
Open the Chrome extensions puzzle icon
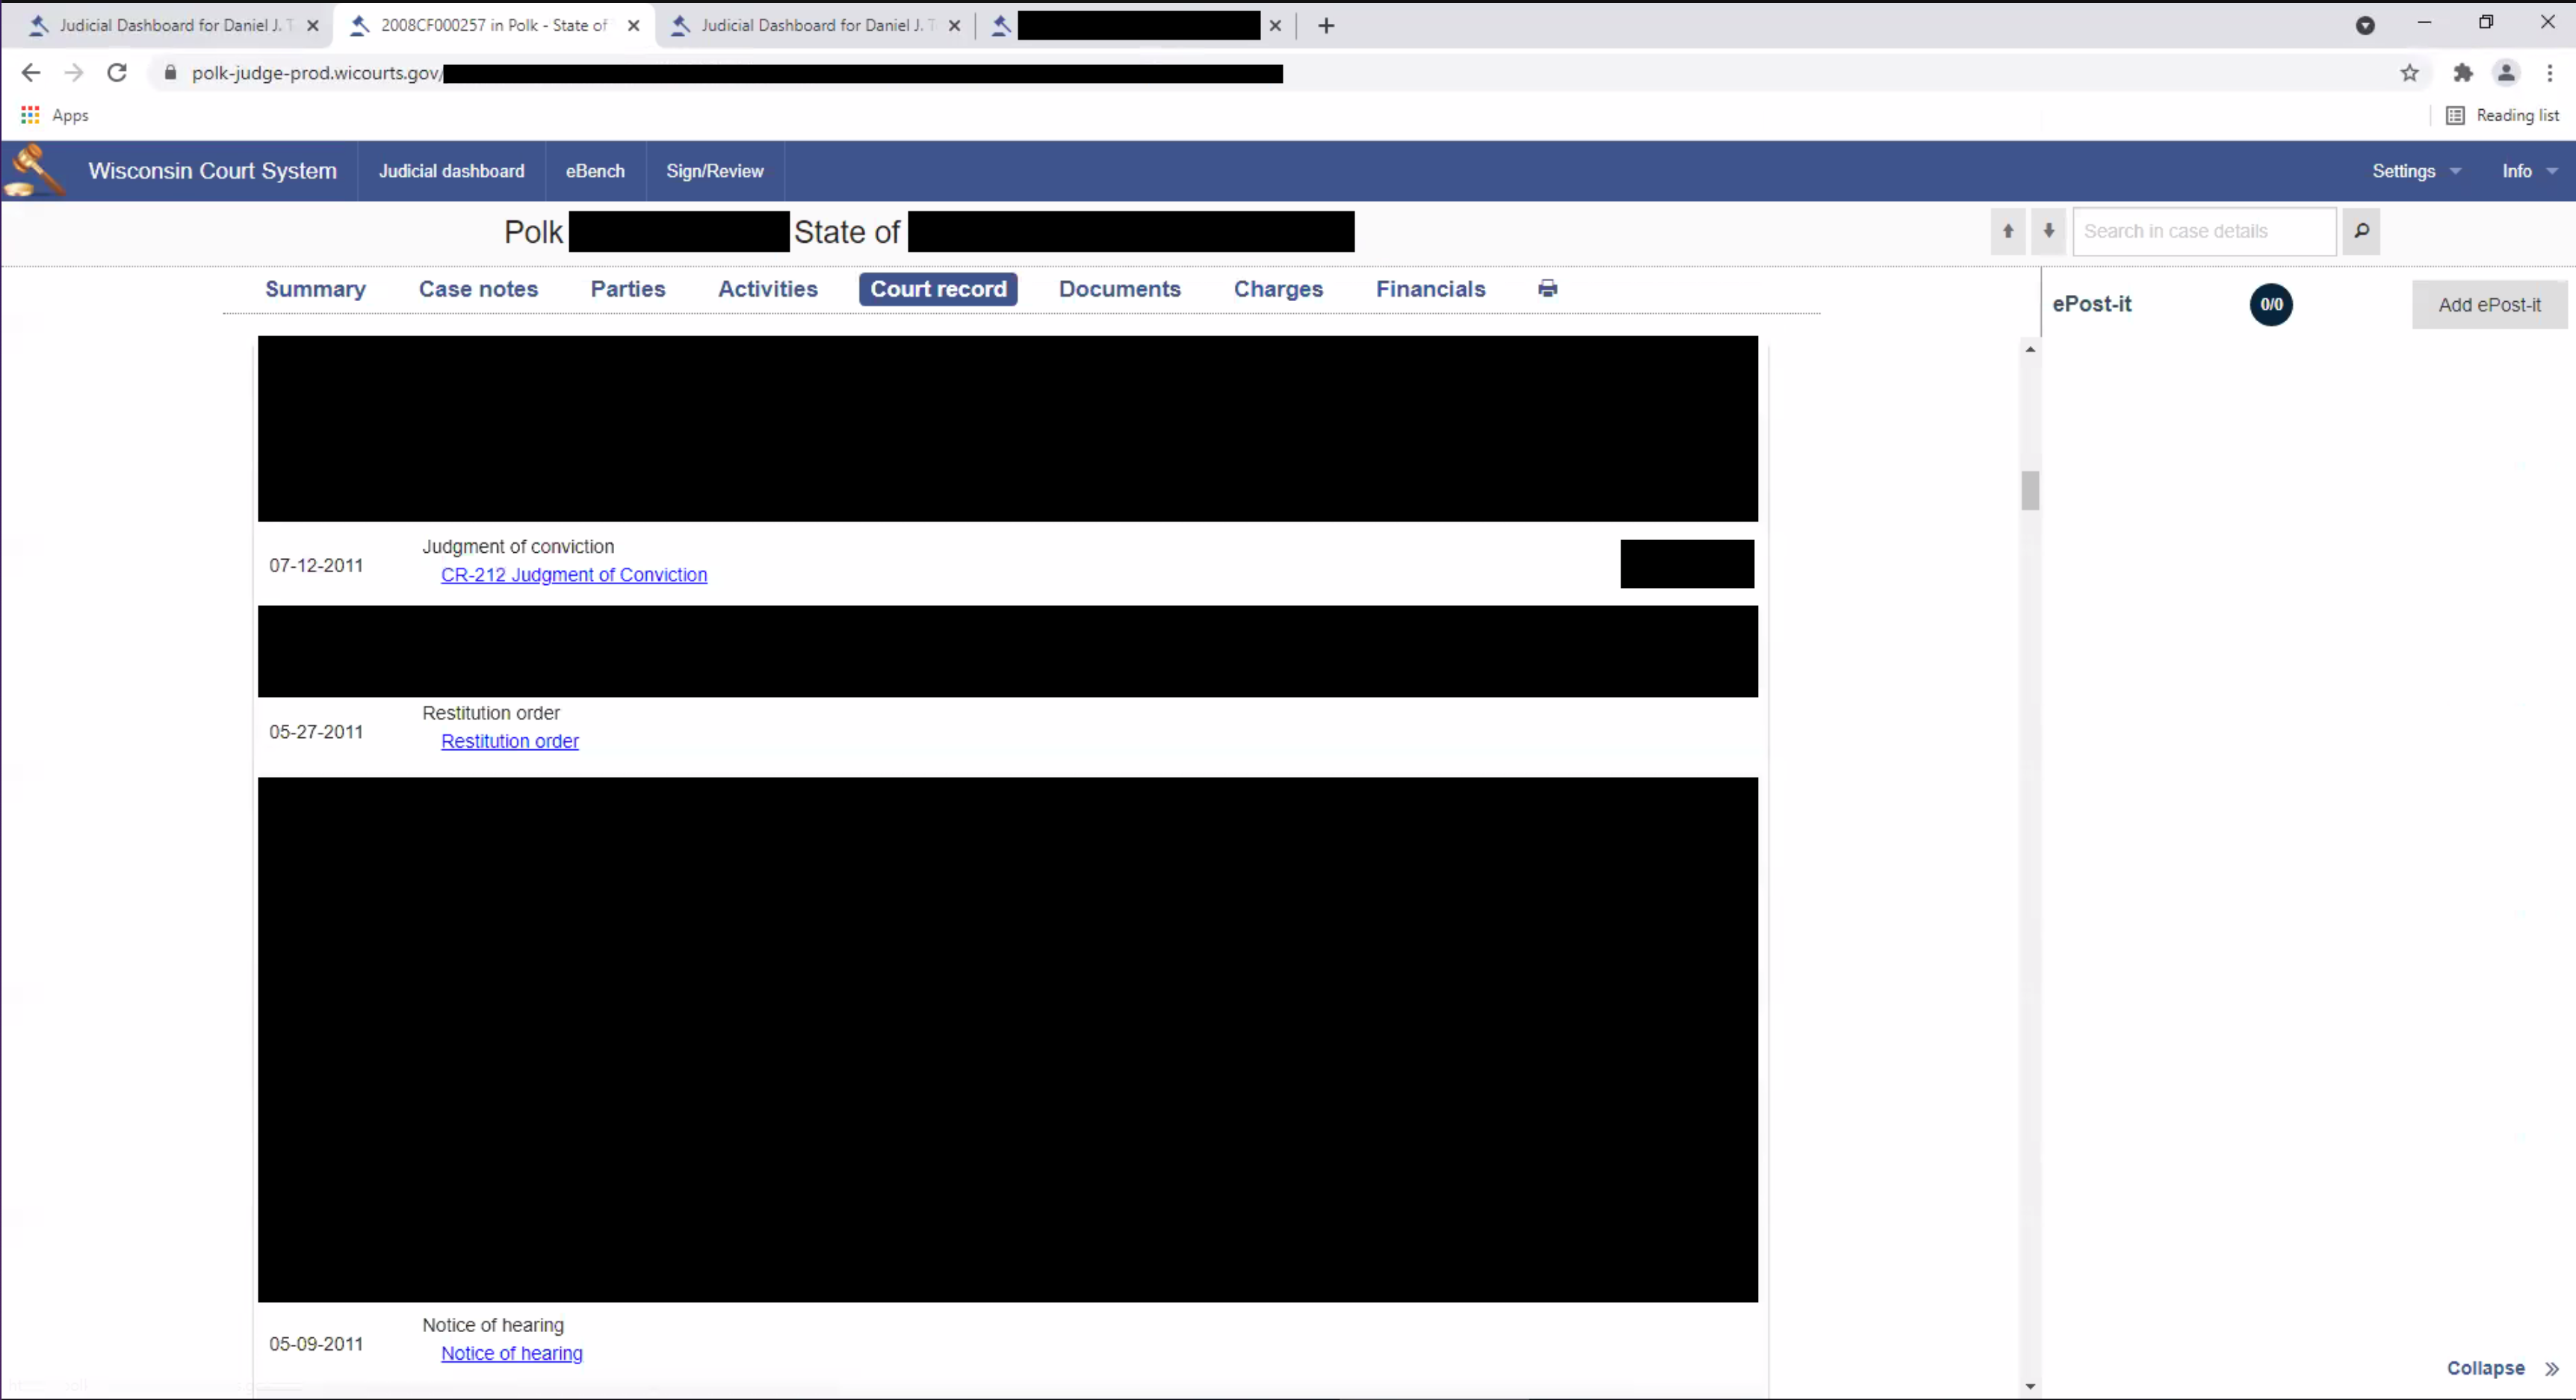(2463, 73)
